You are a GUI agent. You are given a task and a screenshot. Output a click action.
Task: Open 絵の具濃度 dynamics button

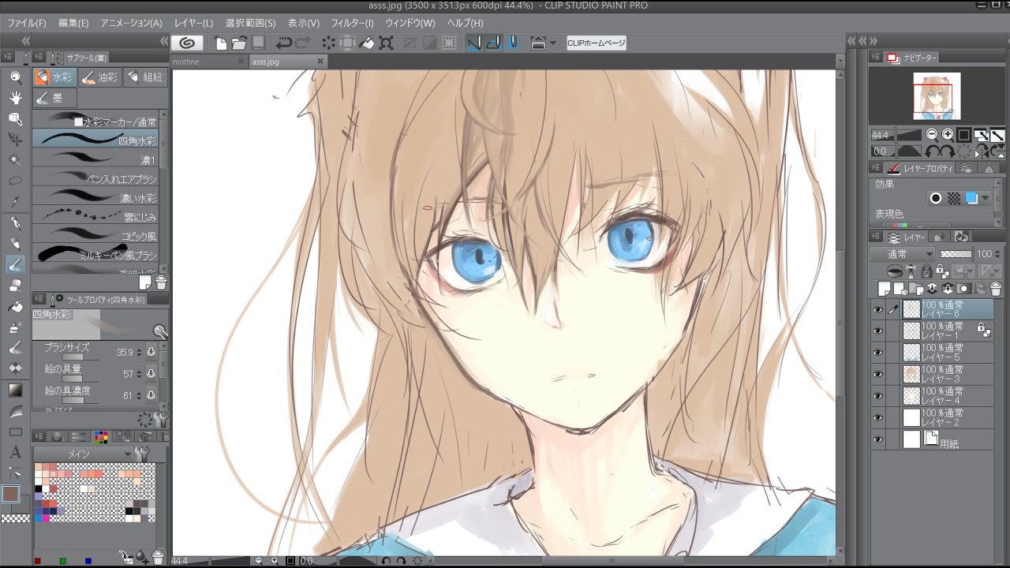[151, 395]
